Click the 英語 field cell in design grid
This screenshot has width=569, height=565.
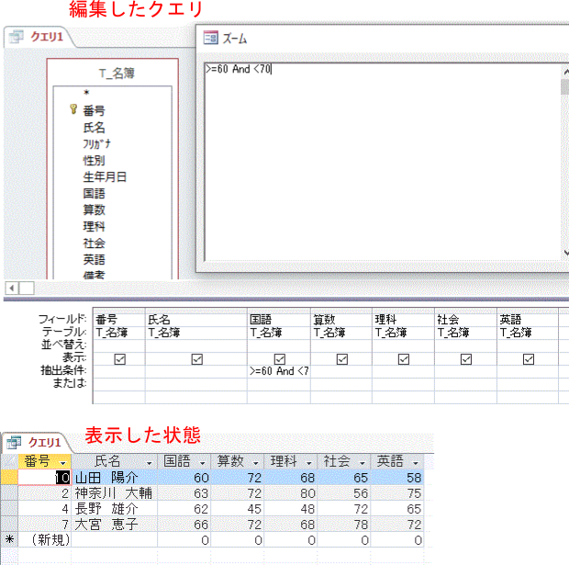528,320
